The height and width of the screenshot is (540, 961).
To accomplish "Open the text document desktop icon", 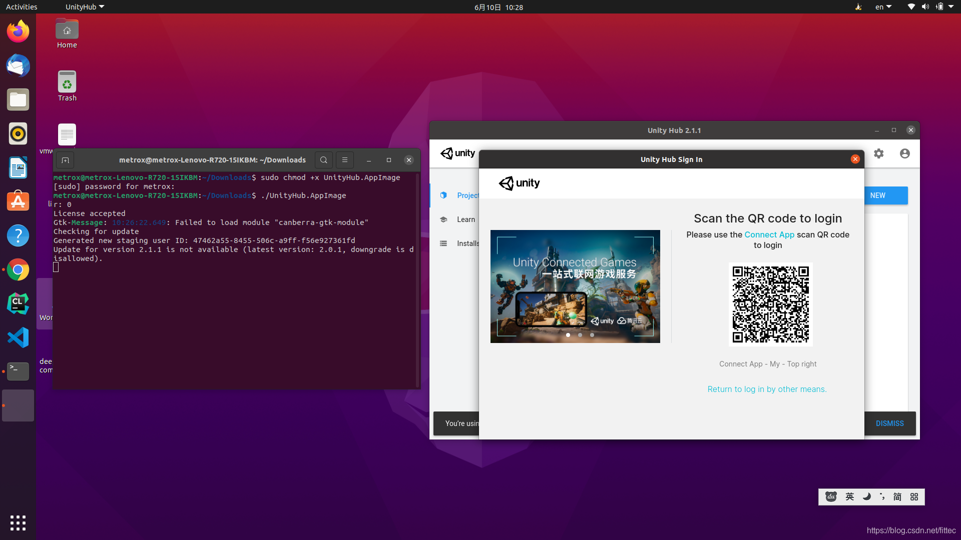I will pyautogui.click(x=67, y=135).
